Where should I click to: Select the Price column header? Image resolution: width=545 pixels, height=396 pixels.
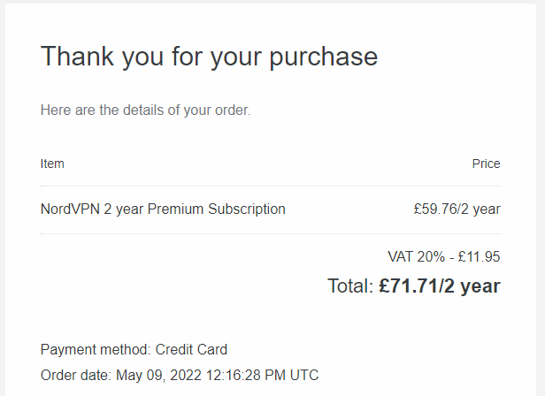[486, 164]
